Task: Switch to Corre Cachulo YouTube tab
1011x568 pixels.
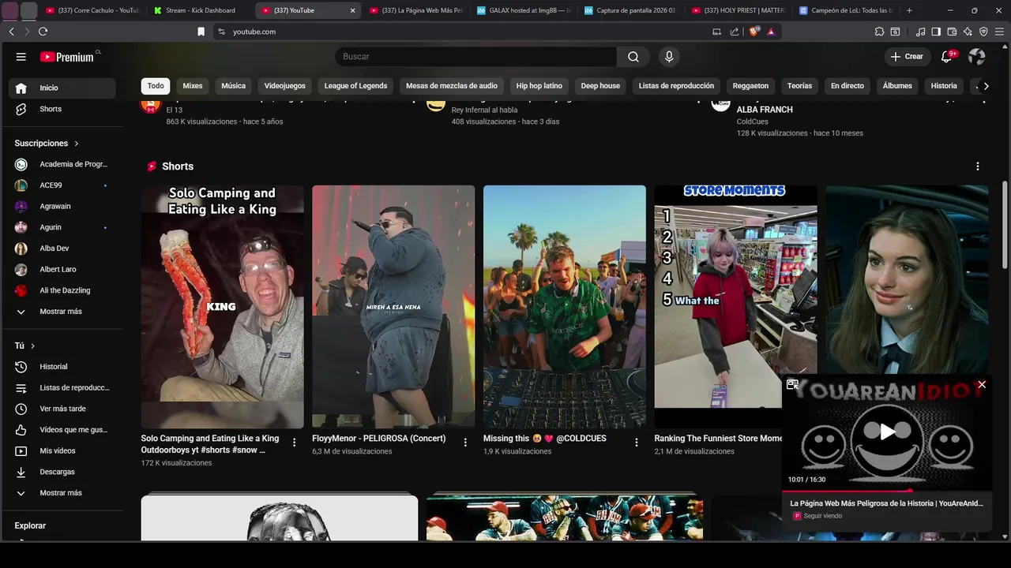Action: coord(92,10)
